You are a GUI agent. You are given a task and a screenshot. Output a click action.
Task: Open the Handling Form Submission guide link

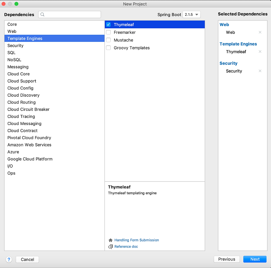[137, 240]
